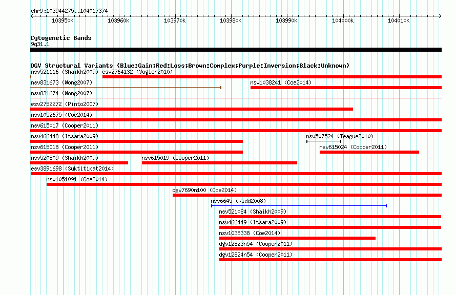This screenshot has width=456, height=295.
Task: Select the nsv615018 (Cooper2011) label
Action: pos(65,147)
